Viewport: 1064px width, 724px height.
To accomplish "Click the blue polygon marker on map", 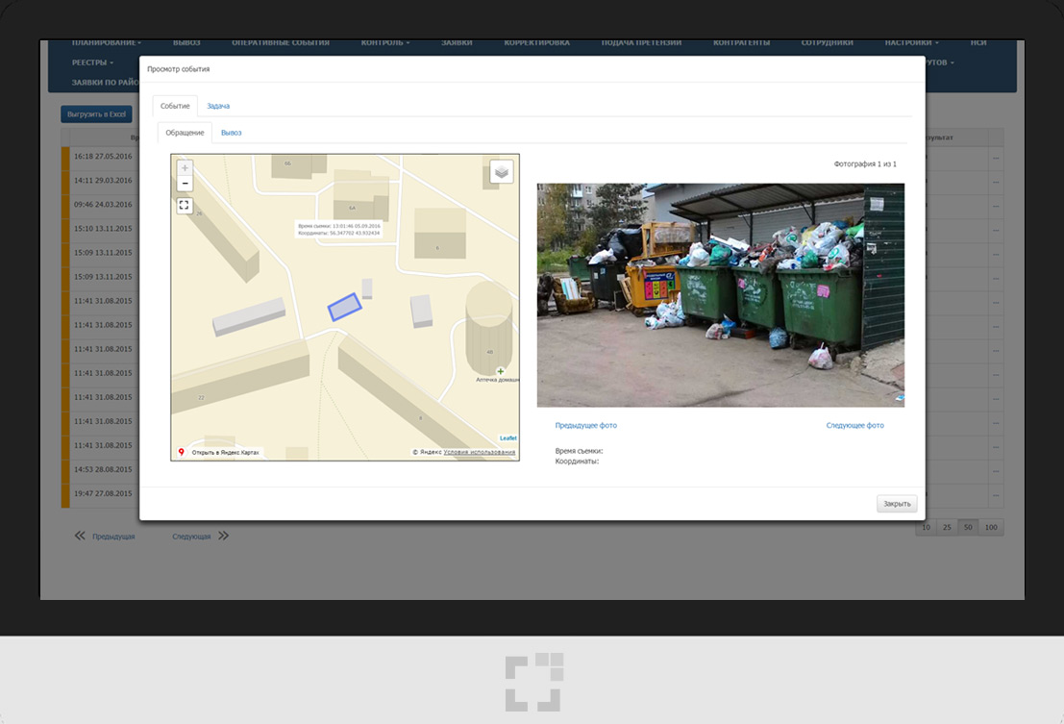I will pos(344,307).
